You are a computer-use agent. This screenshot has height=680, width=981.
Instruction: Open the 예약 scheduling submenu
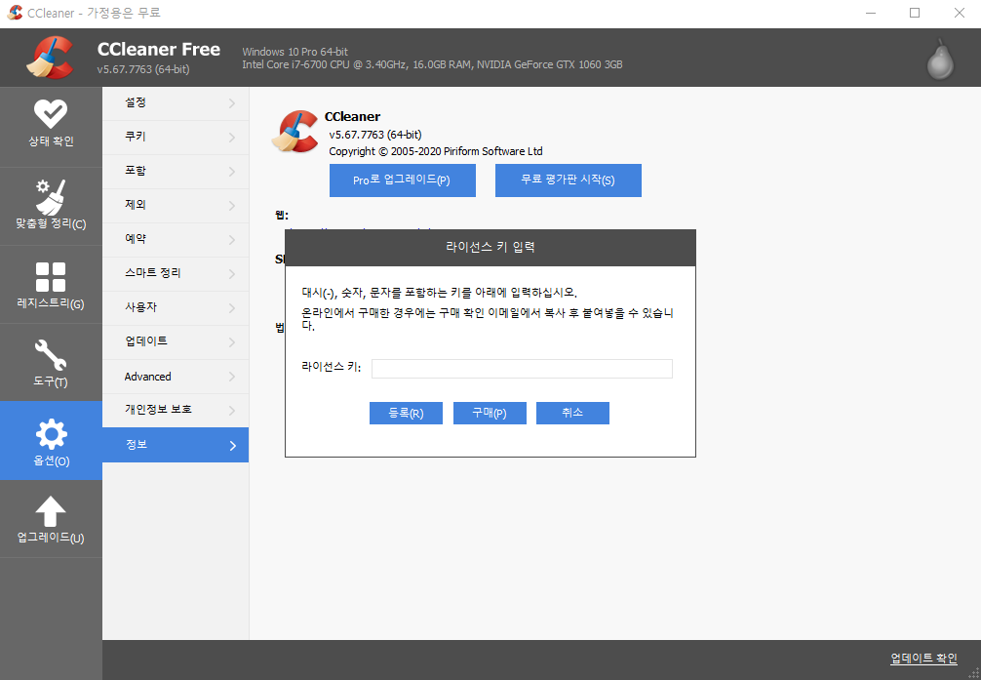(176, 240)
